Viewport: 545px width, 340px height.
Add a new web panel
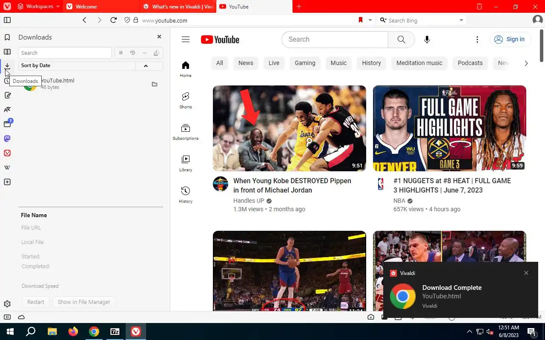pyautogui.click(x=7, y=182)
